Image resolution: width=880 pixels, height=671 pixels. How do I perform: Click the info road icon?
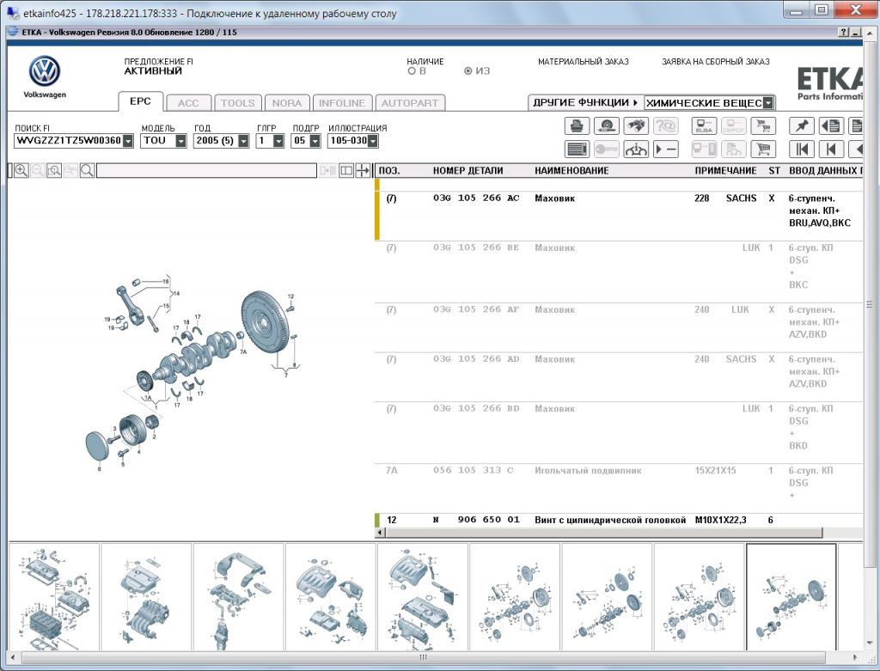635,149
